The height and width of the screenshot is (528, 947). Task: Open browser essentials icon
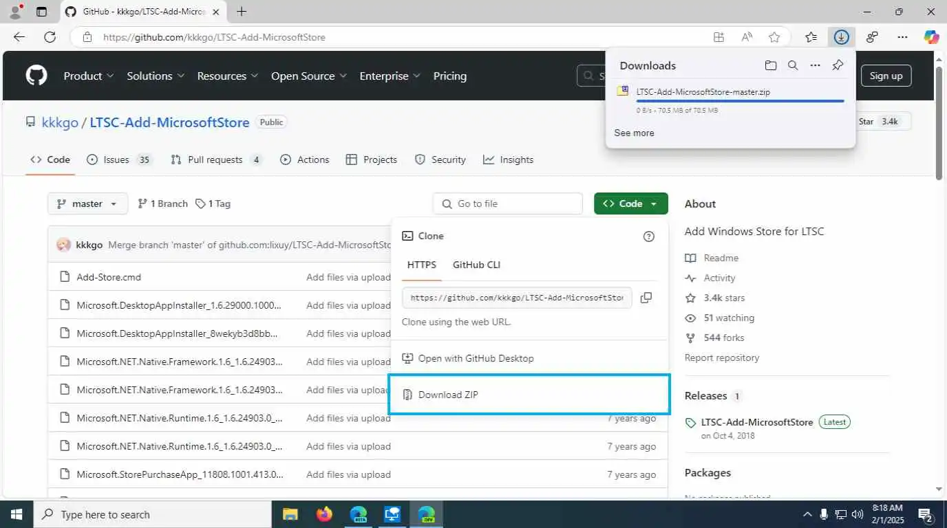(x=872, y=37)
